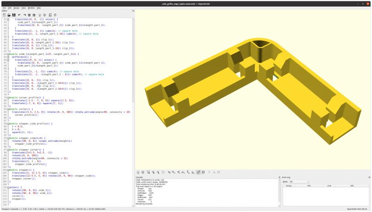Screen dimensions: 372x212
Task: Collapse the stopper_side module fold marker
Action: tap(8, 138)
